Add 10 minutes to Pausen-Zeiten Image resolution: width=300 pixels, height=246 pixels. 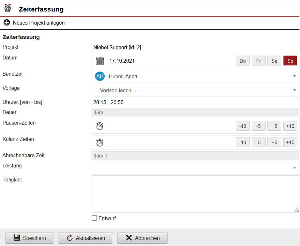pyautogui.click(x=290, y=126)
